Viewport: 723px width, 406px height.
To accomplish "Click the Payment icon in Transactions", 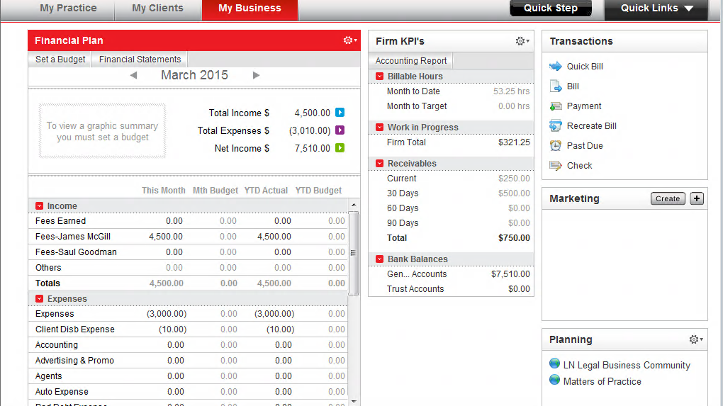I will point(556,106).
